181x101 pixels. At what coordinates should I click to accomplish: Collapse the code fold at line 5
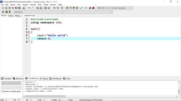click(29, 32)
